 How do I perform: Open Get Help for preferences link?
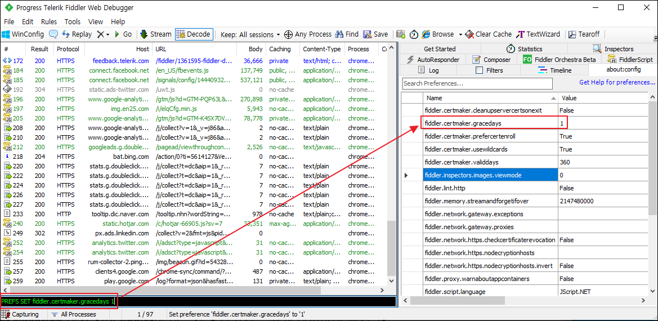tap(617, 82)
